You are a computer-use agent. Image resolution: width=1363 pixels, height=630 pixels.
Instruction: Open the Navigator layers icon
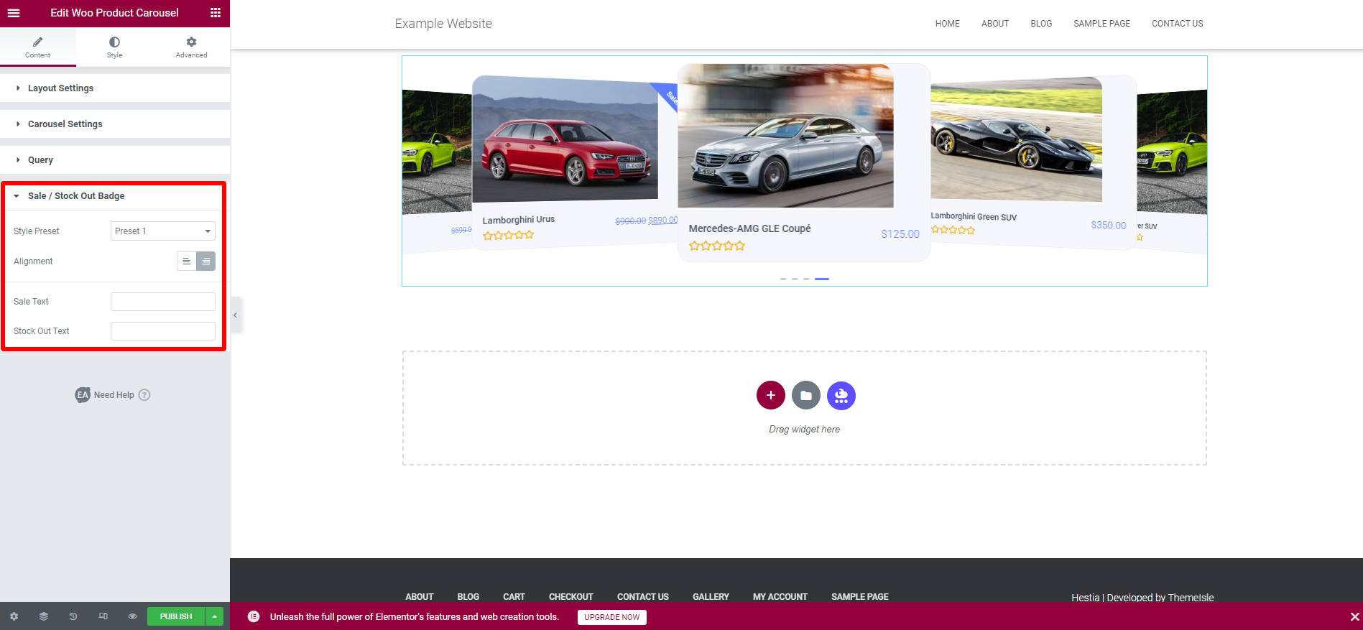pos(44,616)
